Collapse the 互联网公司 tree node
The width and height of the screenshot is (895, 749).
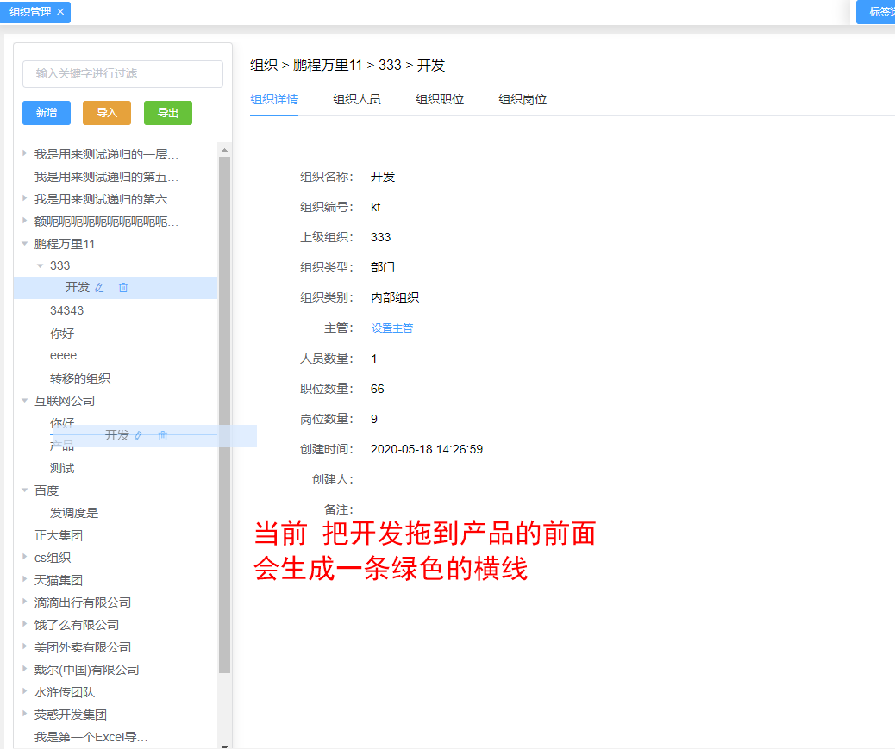coord(24,400)
